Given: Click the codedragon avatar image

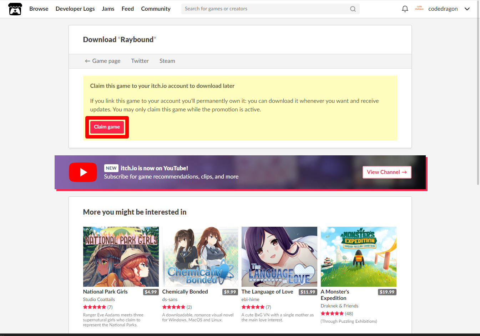Looking at the screenshot, I should 419,9.
